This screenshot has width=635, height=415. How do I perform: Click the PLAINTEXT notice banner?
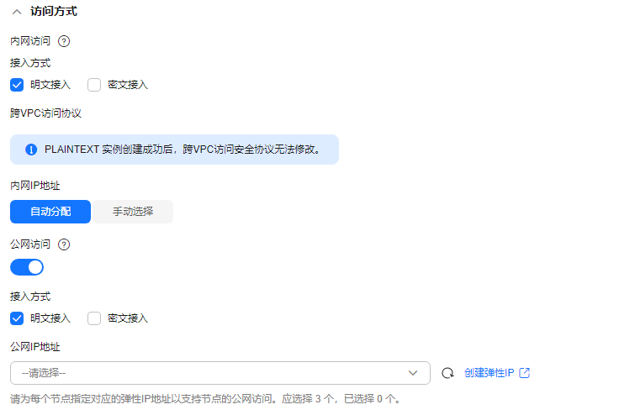pyautogui.click(x=174, y=150)
